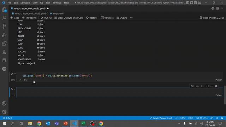Click Ln 1, Col 52 status item

tap(180, 118)
